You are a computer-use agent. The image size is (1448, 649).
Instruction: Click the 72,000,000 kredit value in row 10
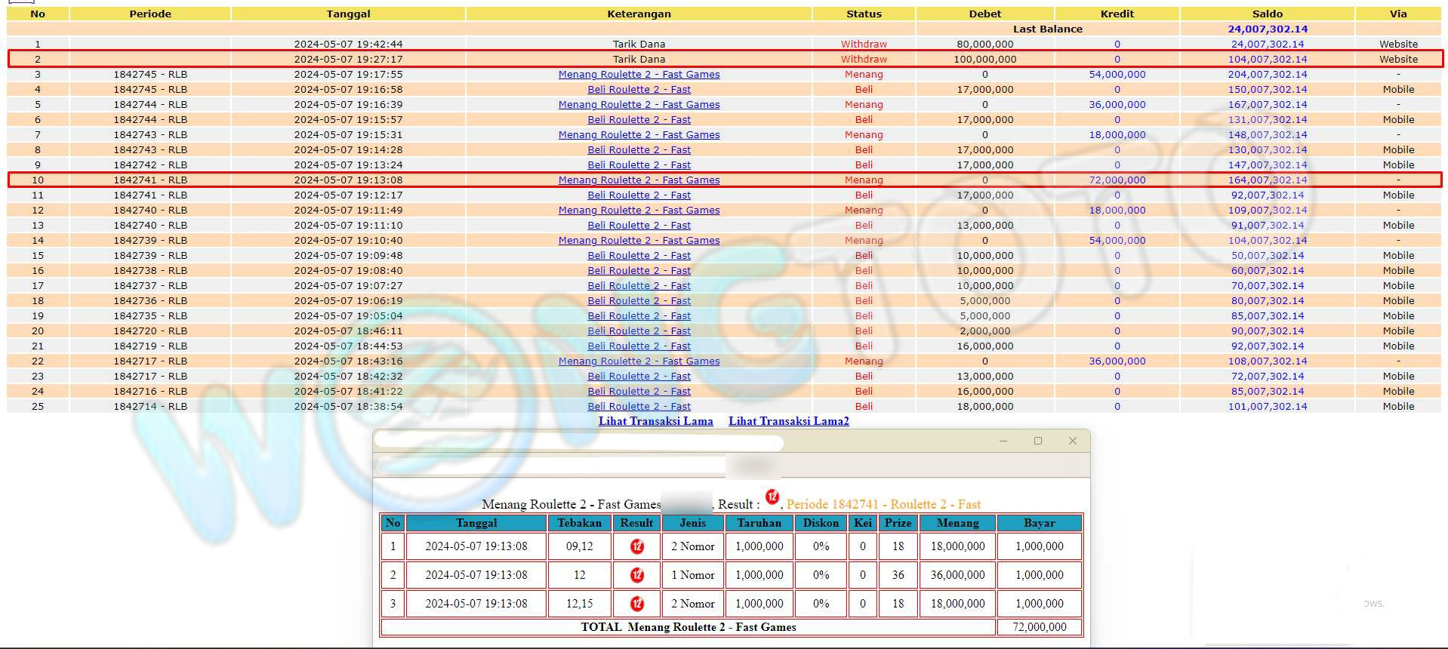pyautogui.click(x=1117, y=180)
